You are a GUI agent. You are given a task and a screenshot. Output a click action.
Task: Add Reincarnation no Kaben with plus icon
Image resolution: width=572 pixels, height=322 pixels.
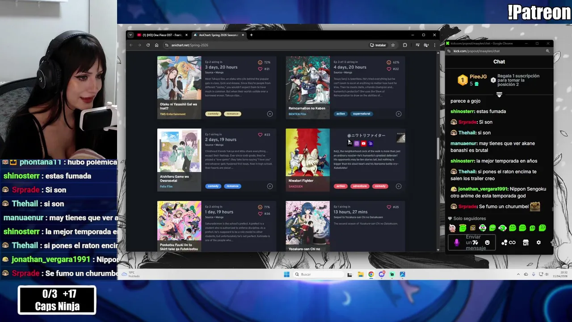coord(399,114)
